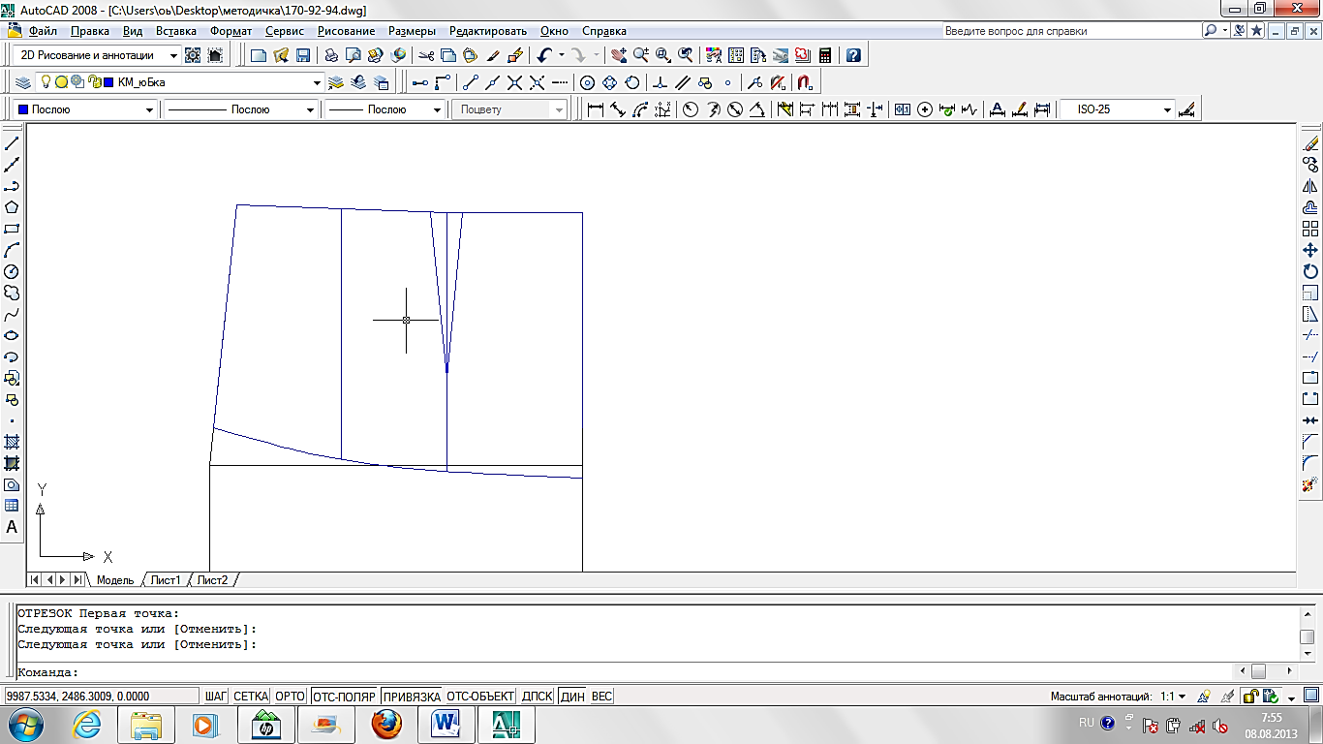
Task: Open the КМ_юБка layer dropdown
Action: pos(317,82)
